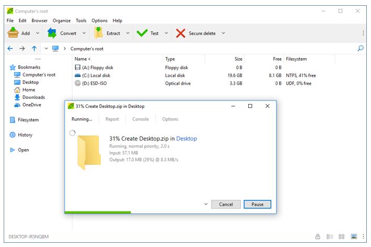Switch to icons grid view icon

point(342,237)
